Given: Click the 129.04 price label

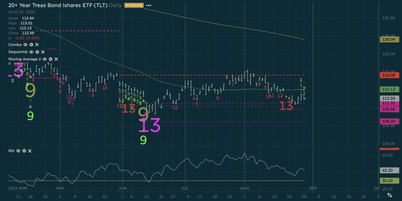Looking at the screenshot, I should 389,40.
